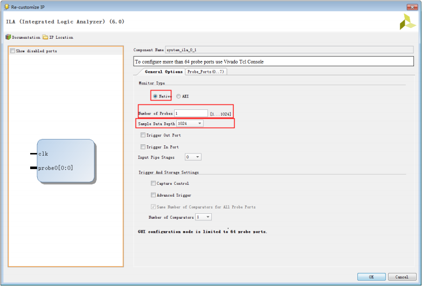Tick the Capture Control checkbox
Viewport: 422px width, 286px height.
153,183
